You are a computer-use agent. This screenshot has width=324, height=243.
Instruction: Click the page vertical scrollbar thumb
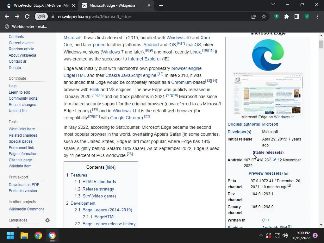(321, 44)
